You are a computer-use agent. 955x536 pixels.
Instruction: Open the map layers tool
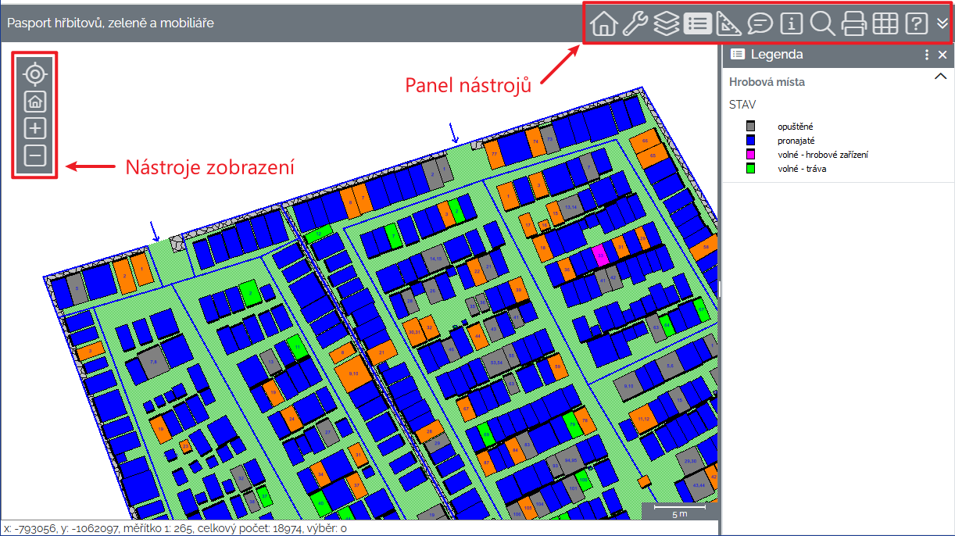pos(666,24)
